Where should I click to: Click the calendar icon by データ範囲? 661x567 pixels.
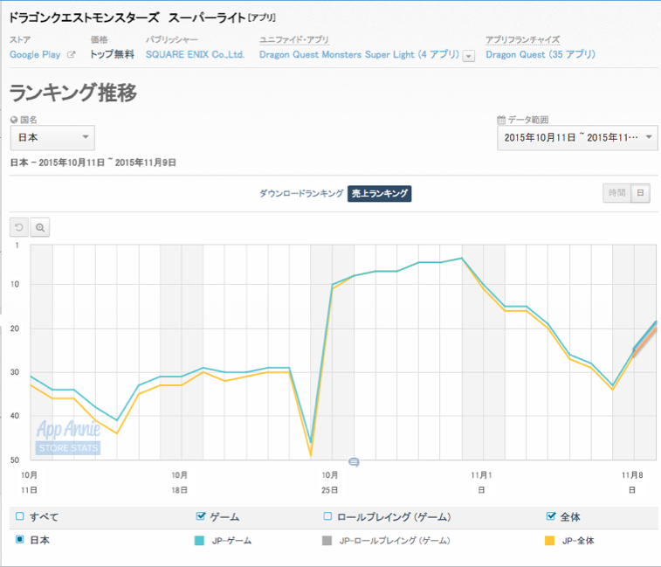pos(501,120)
